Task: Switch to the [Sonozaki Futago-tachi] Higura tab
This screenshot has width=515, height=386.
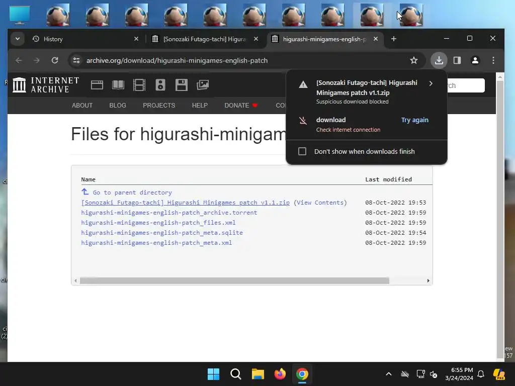Action: (x=205, y=39)
